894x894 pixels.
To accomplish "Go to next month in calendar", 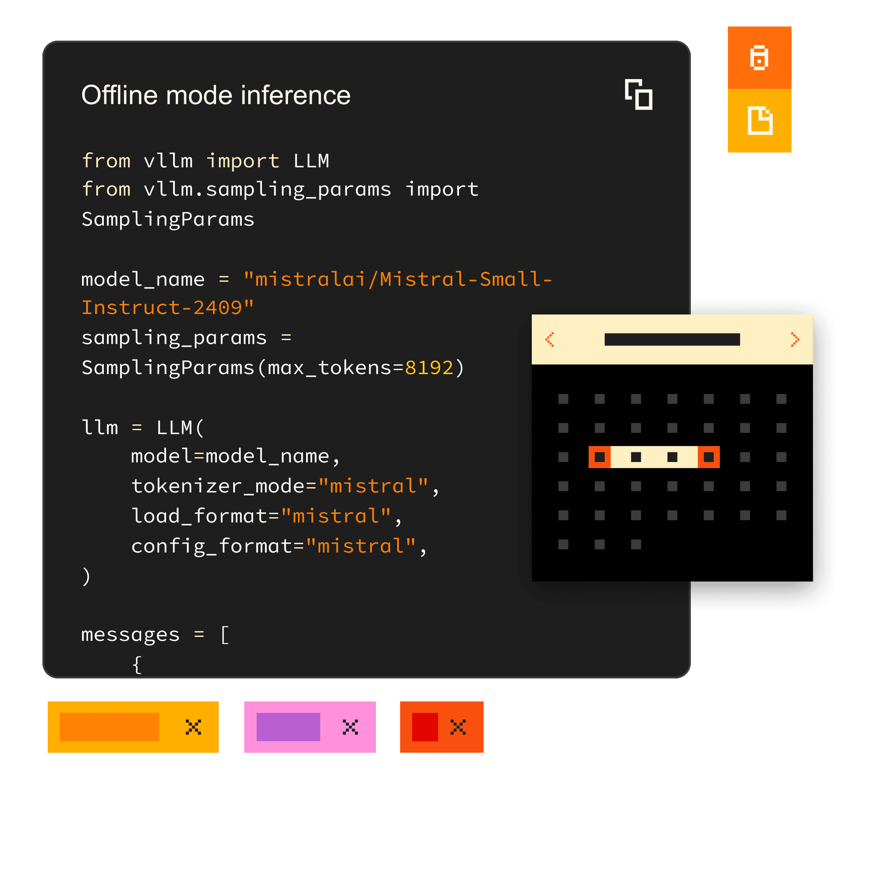I will (795, 339).
